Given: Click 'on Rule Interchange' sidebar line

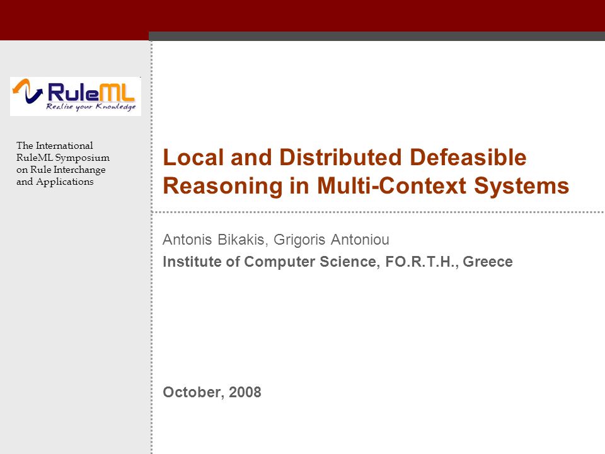Looking at the screenshot, I should point(61,170).
